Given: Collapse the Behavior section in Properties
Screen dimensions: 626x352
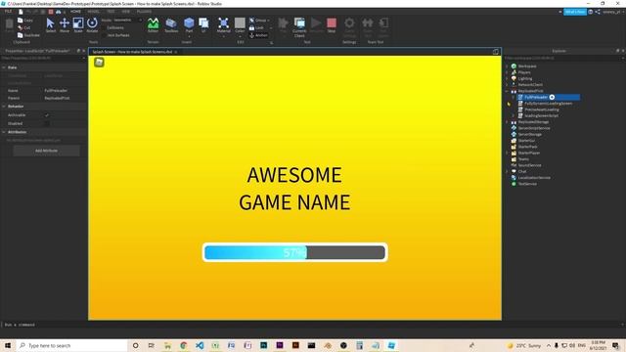Looking at the screenshot, I should click(x=4, y=107).
